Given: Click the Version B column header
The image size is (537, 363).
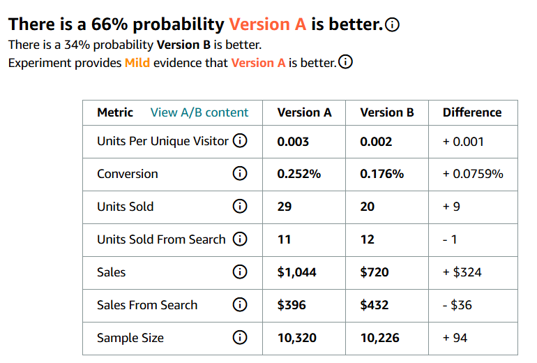Looking at the screenshot, I should coord(387,112).
